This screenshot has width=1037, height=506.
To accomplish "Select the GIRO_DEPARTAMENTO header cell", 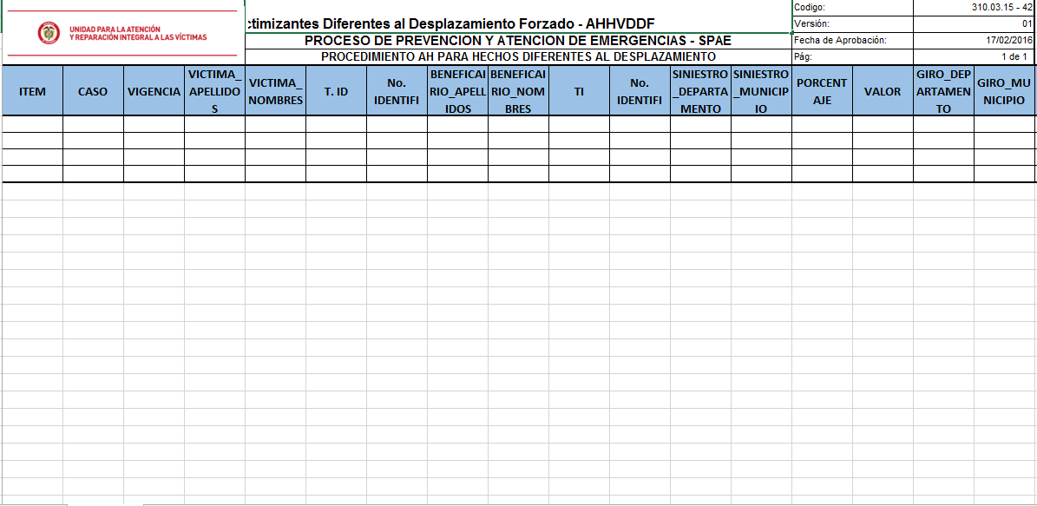I will coord(943,91).
